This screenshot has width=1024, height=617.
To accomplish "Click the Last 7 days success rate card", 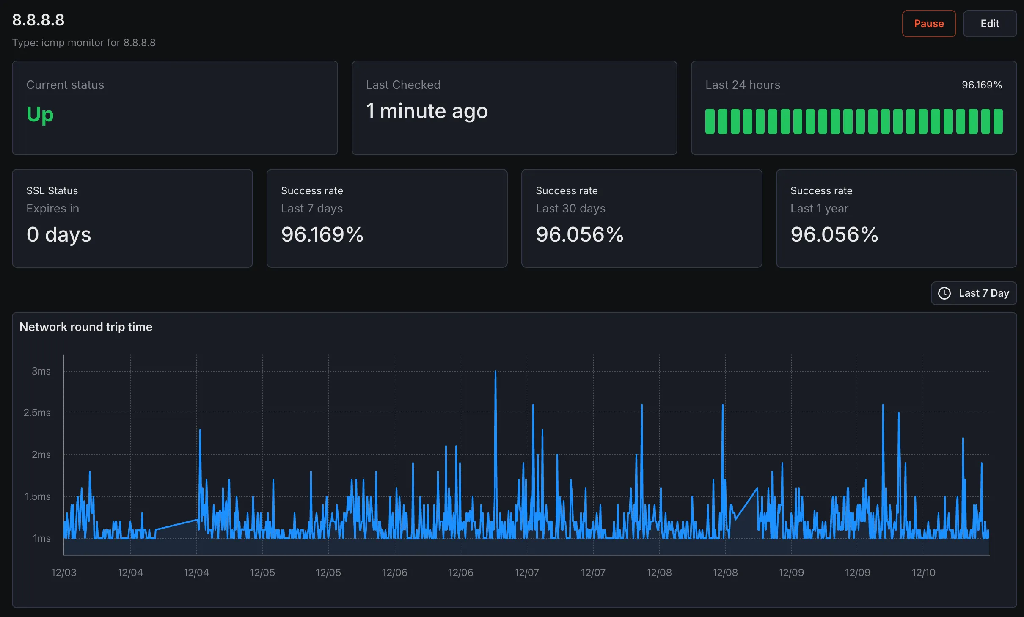I will [x=387, y=218].
